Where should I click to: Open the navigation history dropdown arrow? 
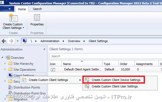pyautogui.click(x=18, y=41)
